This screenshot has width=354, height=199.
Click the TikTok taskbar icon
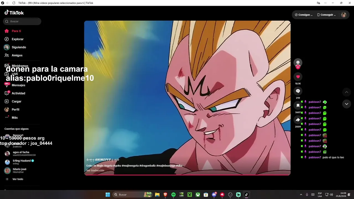pos(246,195)
